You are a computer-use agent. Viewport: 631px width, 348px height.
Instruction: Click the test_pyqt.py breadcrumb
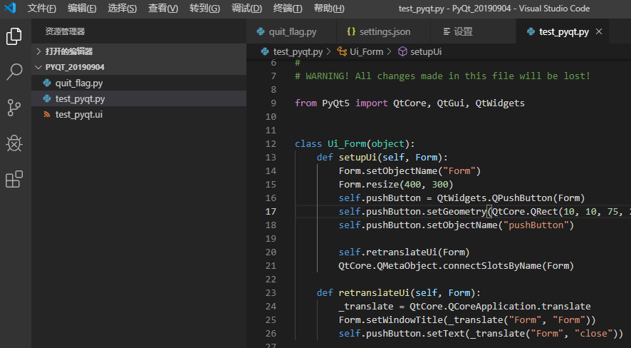(x=298, y=51)
